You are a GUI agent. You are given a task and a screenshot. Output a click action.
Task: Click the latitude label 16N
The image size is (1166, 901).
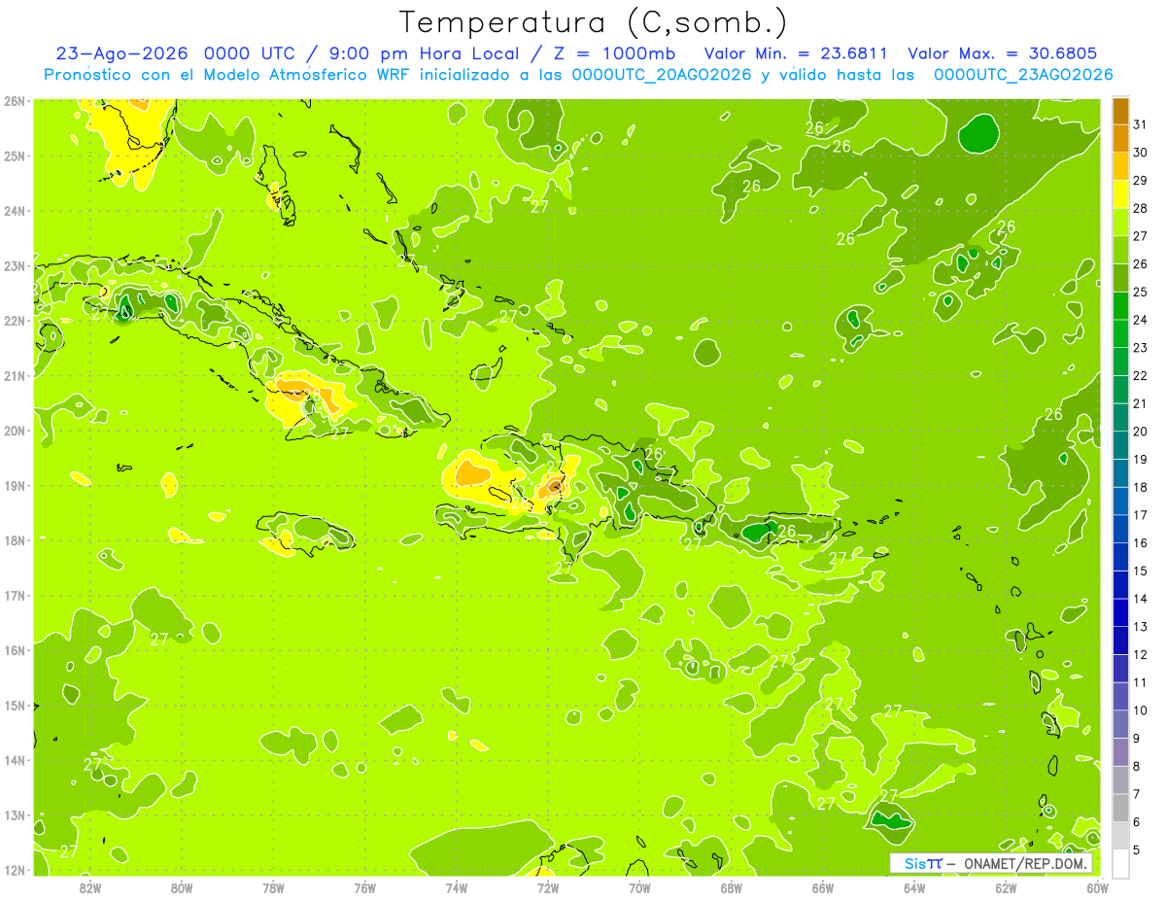tap(15, 650)
